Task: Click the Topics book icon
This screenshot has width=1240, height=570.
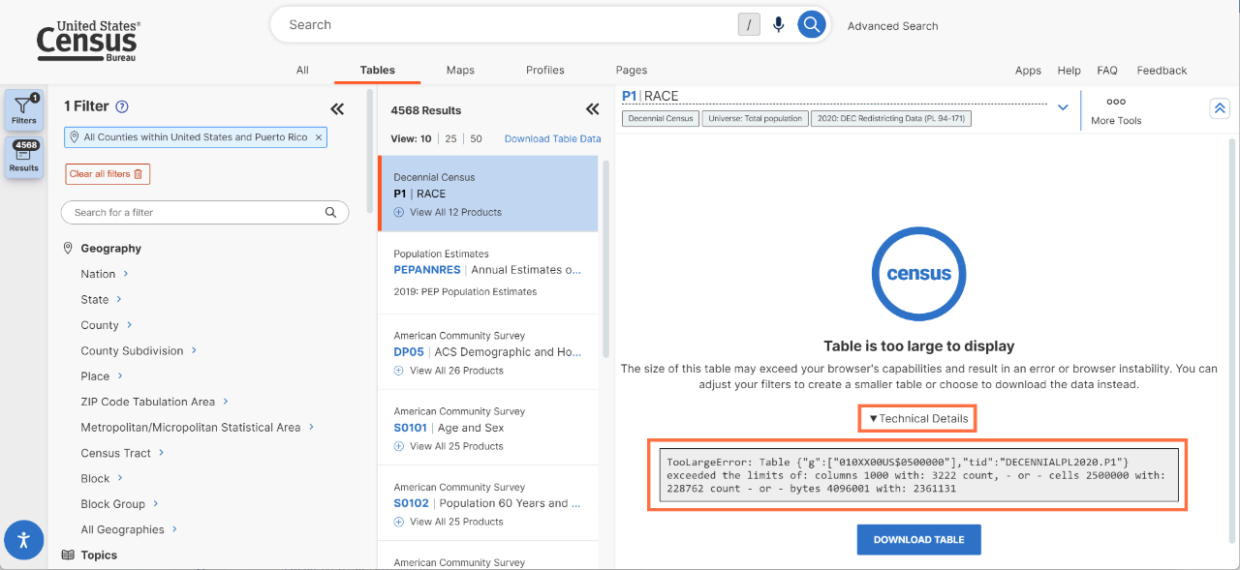Action: pyautogui.click(x=68, y=555)
